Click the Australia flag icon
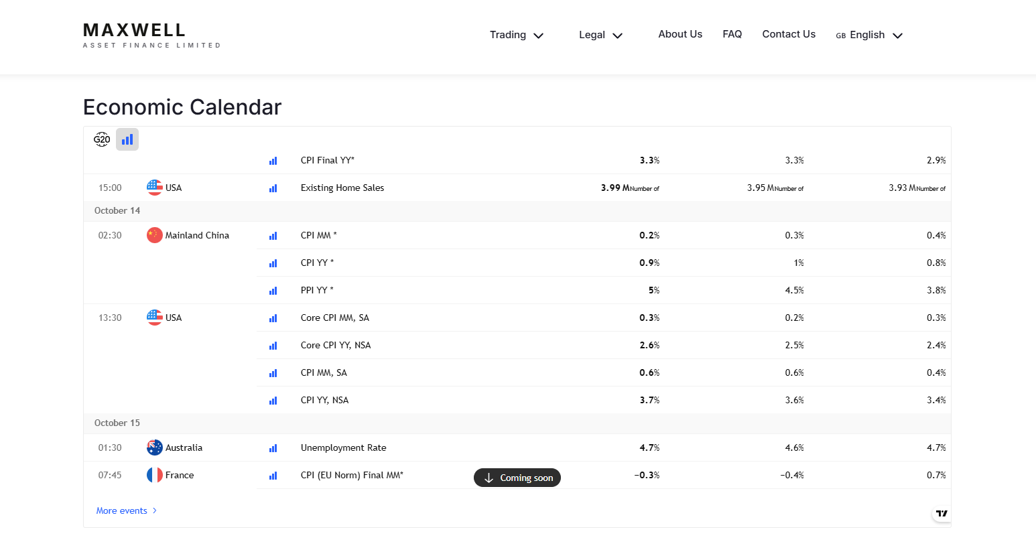1036x558 pixels. [x=155, y=447]
